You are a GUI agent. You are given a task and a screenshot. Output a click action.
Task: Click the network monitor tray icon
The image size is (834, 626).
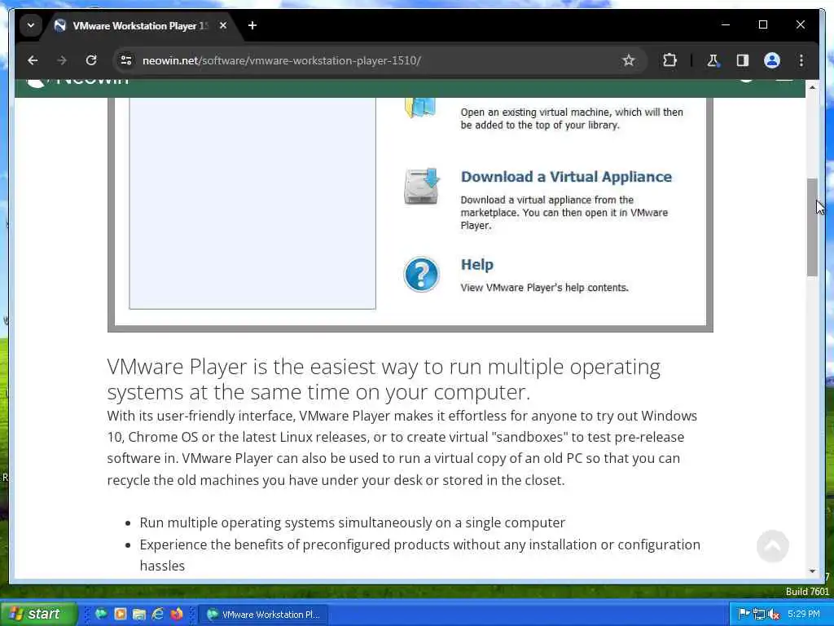758,614
